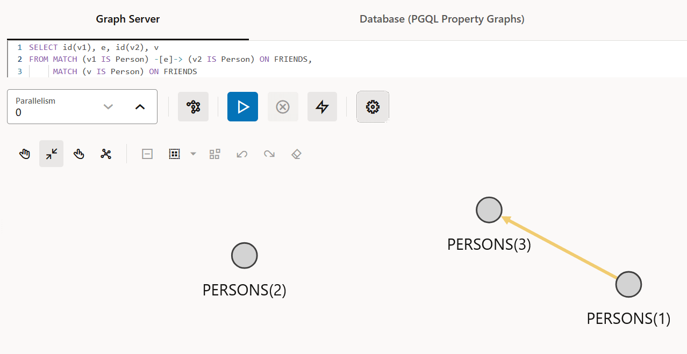Select the pointer hand interaction tool
The image size is (687, 354).
coord(79,154)
